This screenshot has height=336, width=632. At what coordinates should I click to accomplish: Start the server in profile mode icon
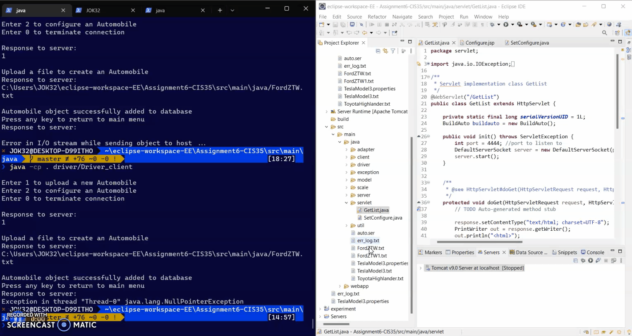tap(598, 260)
